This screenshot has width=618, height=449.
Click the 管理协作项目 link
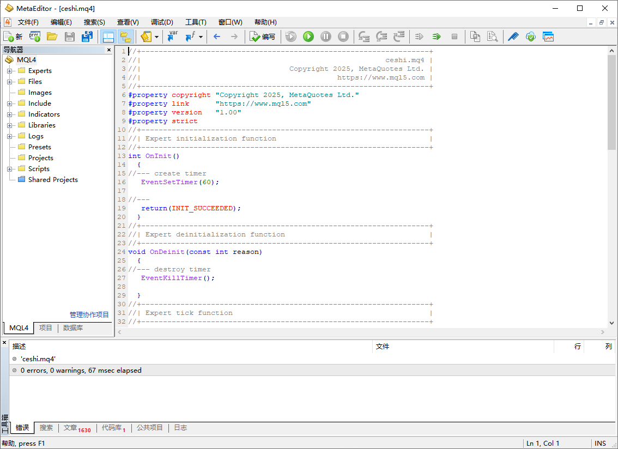(x=89, y=314)
